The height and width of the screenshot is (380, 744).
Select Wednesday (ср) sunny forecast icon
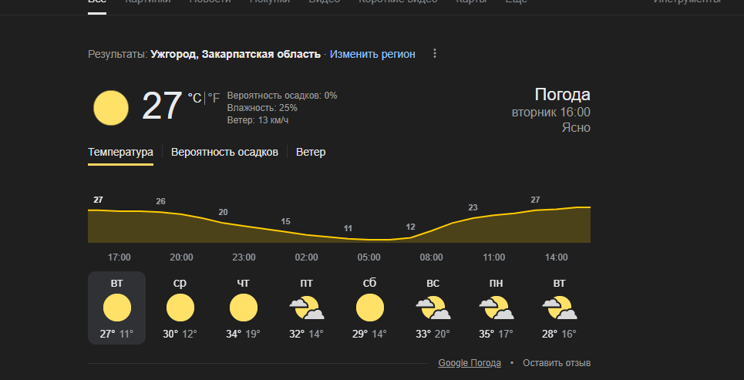[x=180, y=308]
